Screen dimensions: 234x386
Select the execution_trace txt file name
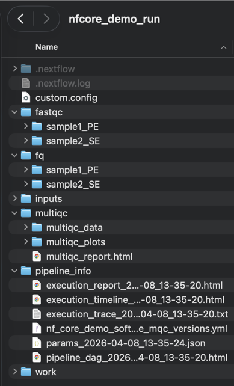click(137, 314)
